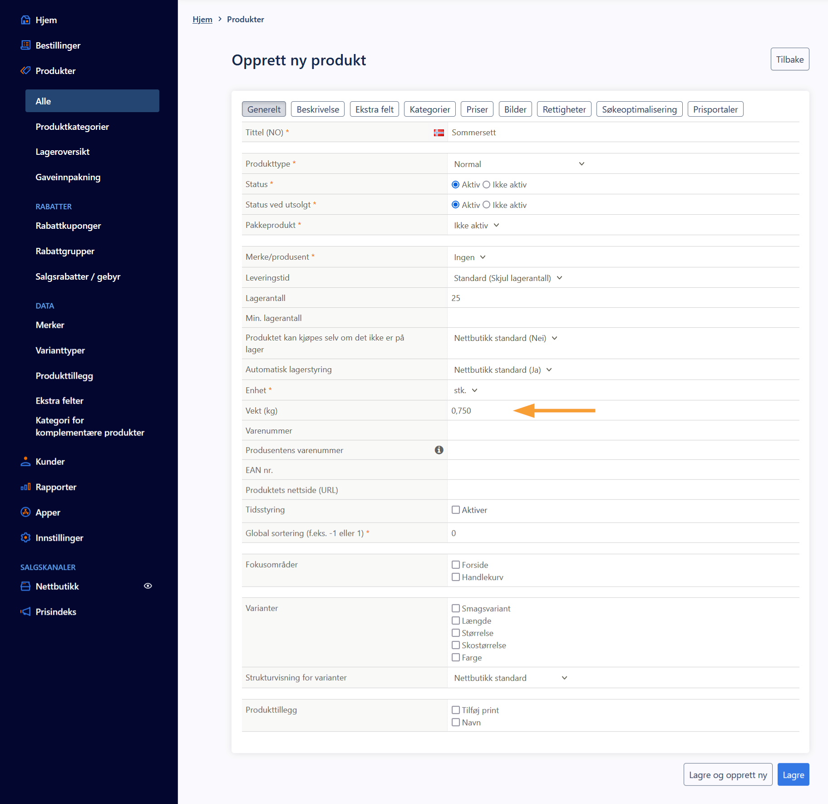Viewport: 828px width, 804px height.
Task: Click the Tittel (NO) input field
Action: coord(623,132)
